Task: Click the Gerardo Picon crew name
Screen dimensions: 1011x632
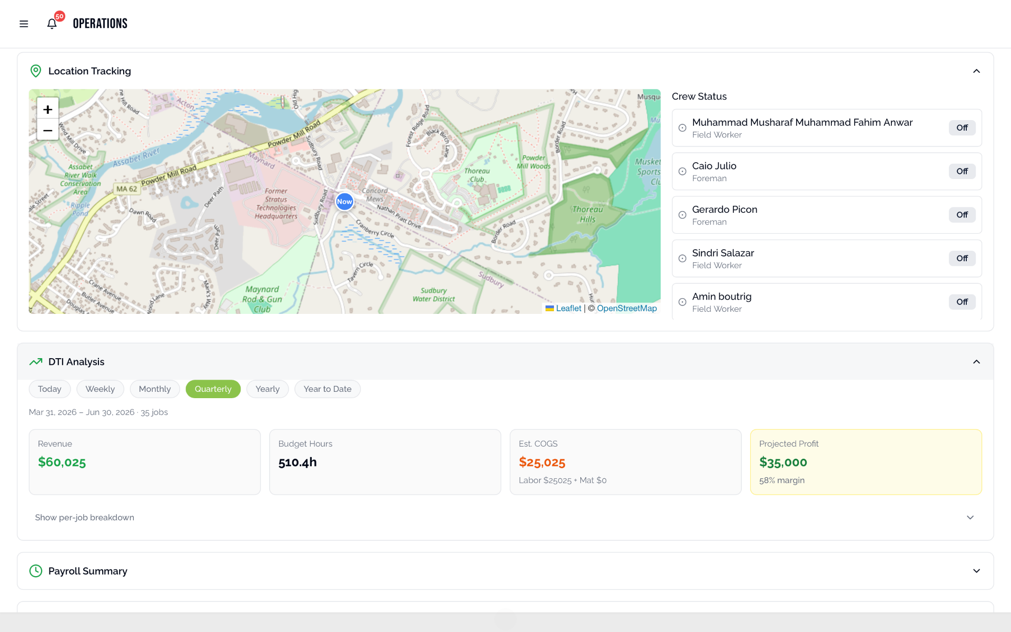Action: tap(725, 210)
